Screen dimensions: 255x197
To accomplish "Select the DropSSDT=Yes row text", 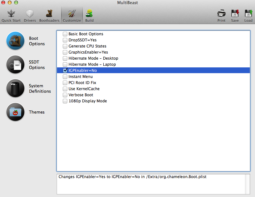I will (x=82, y=40).
